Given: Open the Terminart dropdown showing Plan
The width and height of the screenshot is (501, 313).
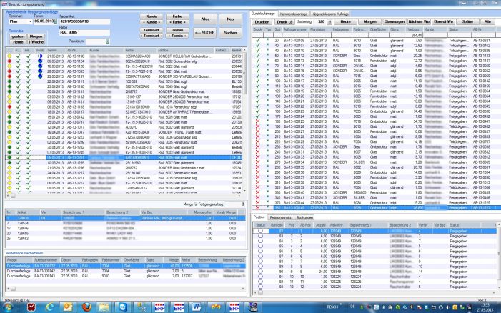Looking at the screenshot, I should tap(30, 21).
